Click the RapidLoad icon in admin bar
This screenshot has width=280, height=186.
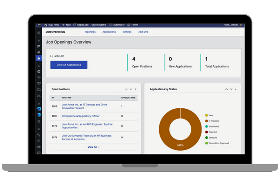tap(75, 25)
